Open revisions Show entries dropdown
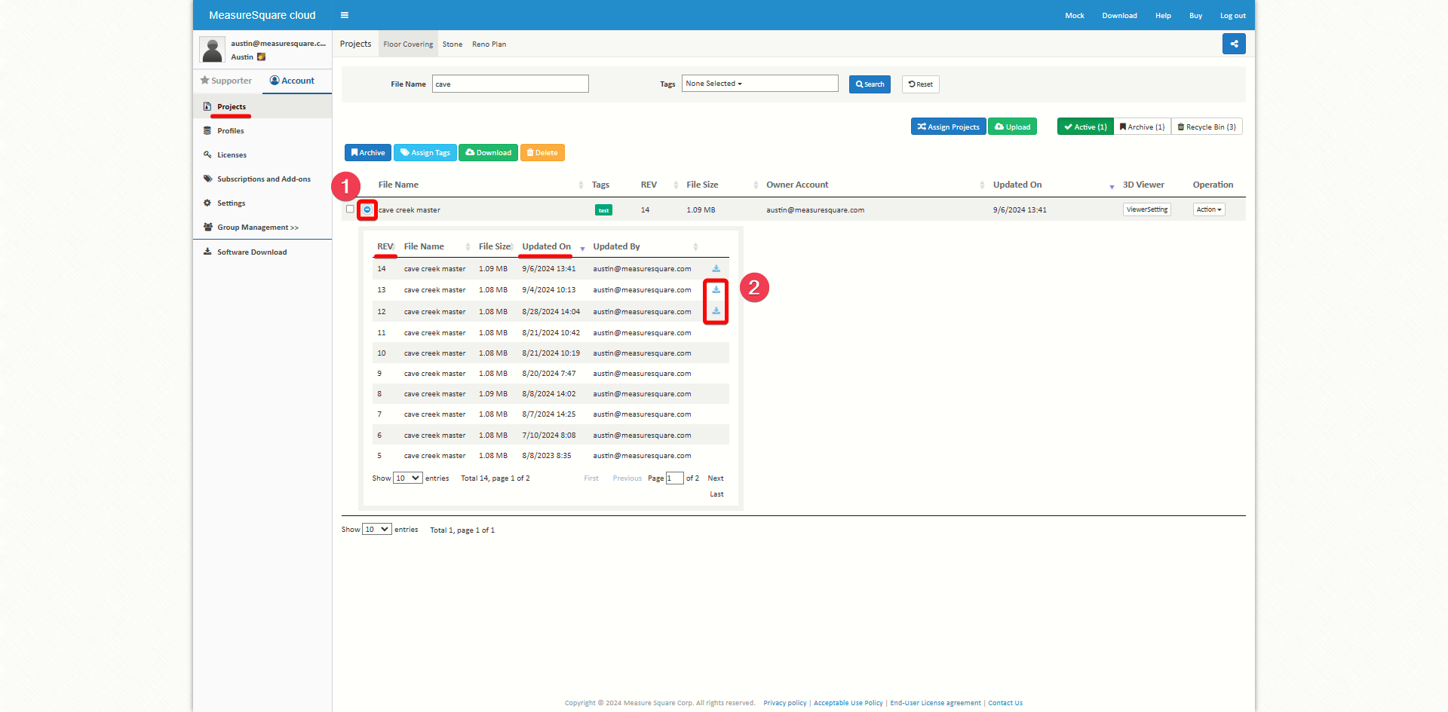This screenshot has width=1448, height=712. tap(407, 478)
